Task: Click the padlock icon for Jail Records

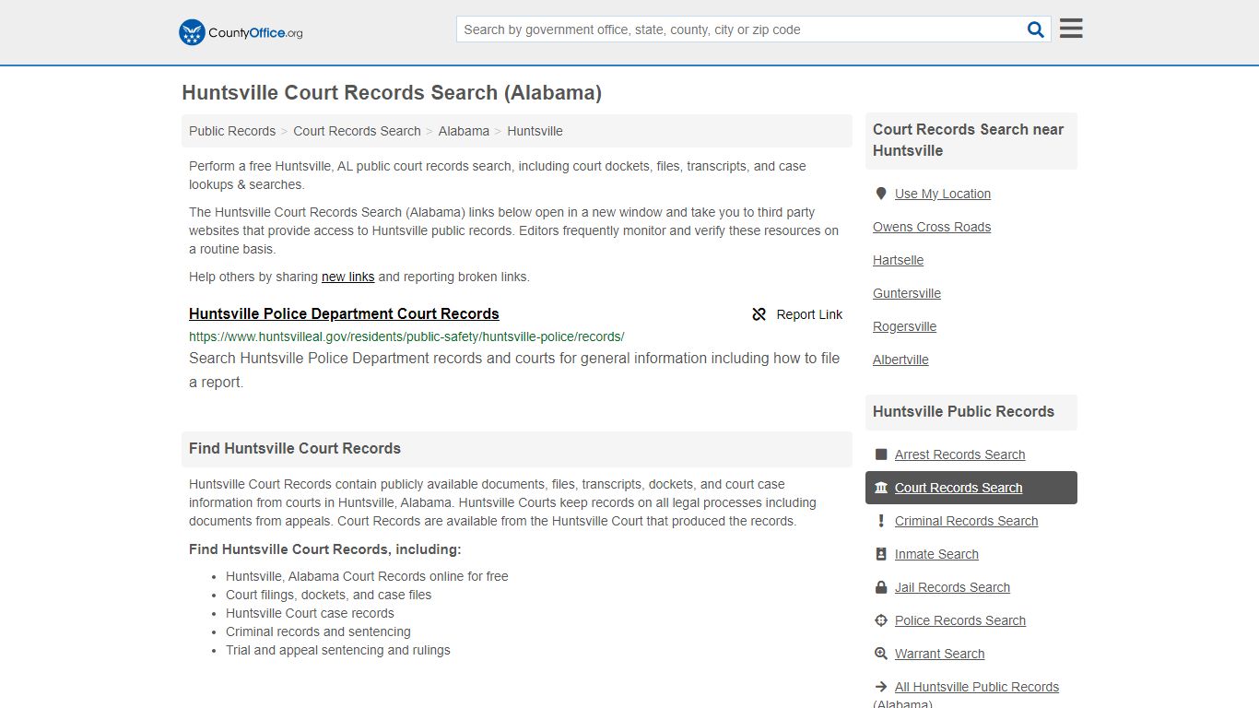Action: click(x=881, y=587)
